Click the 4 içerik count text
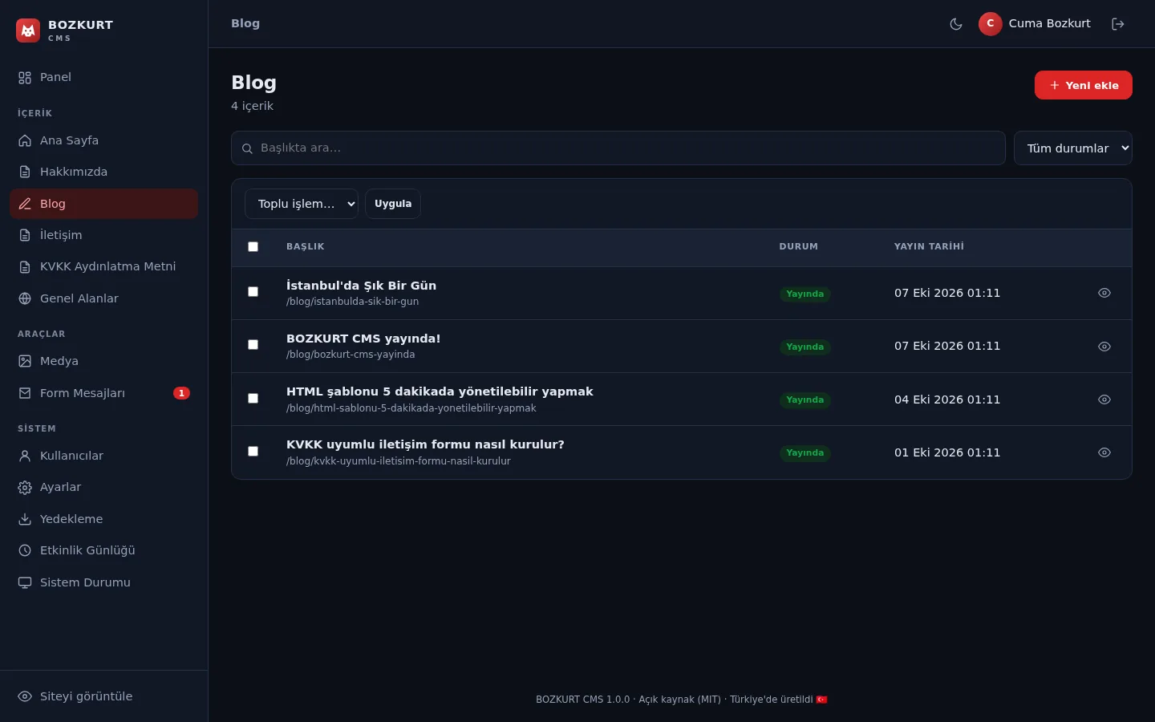 tap(252, 106)
